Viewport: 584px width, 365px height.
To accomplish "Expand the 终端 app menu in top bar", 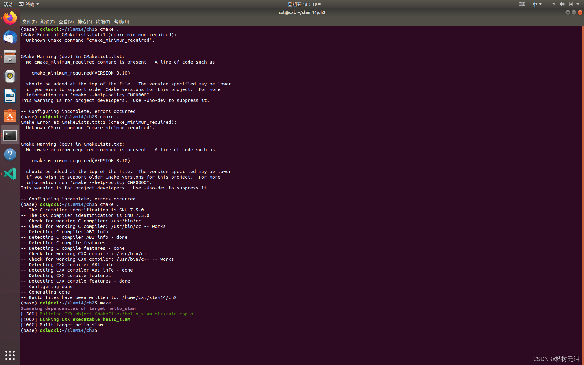I will pos(29,4).
